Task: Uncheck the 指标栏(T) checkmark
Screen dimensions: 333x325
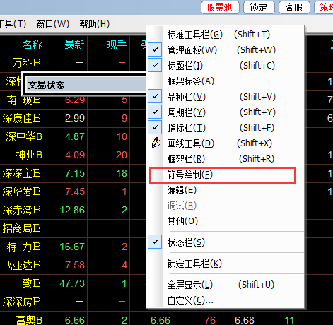Action: (155, 127)
